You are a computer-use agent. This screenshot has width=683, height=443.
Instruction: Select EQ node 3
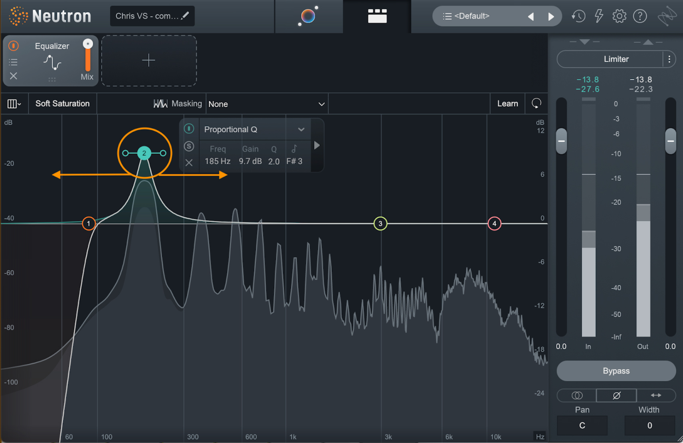(380, 223)
